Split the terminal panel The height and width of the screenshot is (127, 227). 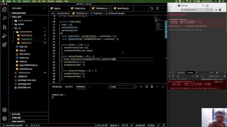point(146,87)
